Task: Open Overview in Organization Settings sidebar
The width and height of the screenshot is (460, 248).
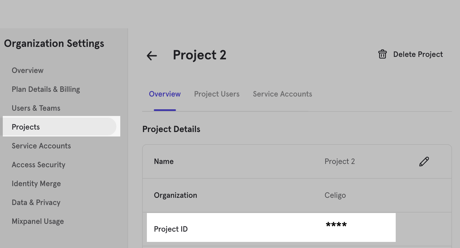Action: [x=28, y=70]
